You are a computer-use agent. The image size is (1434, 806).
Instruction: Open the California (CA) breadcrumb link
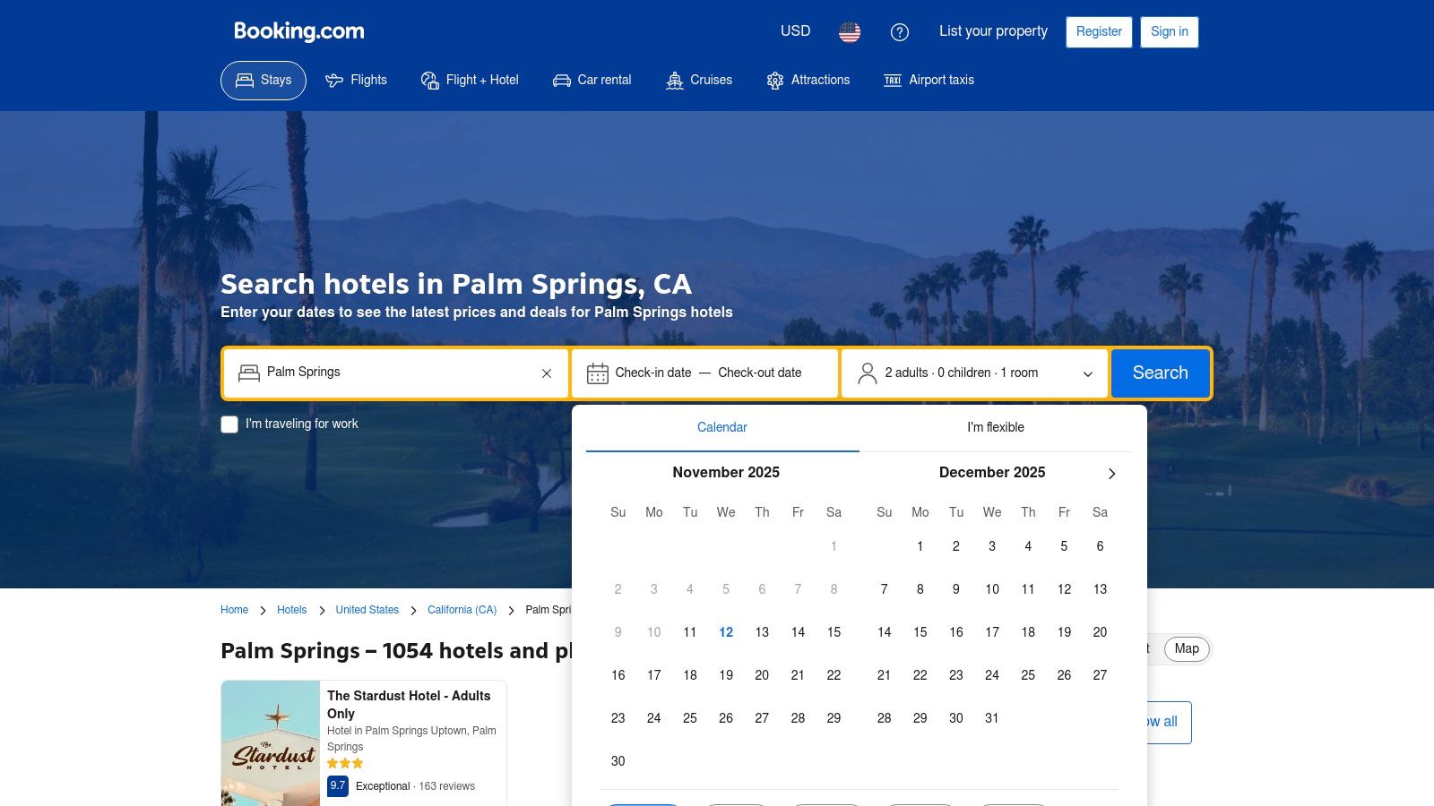462,610
